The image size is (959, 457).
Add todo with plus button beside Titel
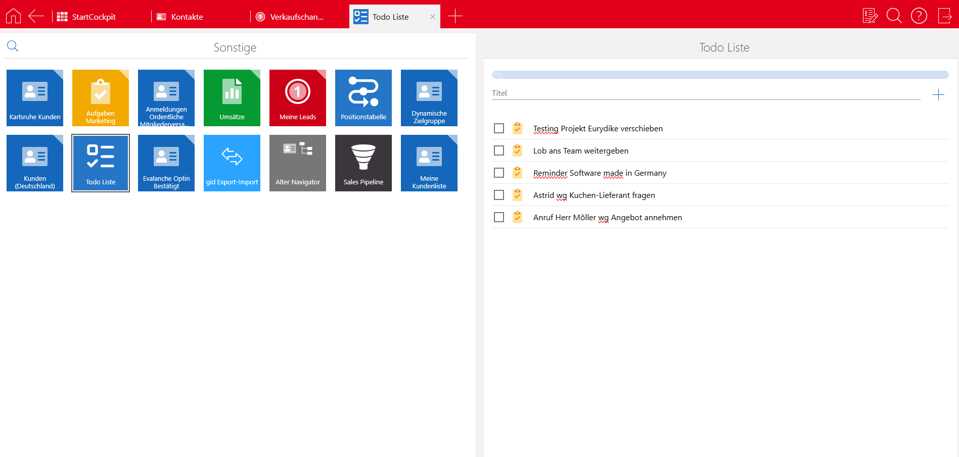click(938, 95)
